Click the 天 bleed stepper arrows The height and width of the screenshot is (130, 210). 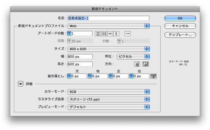tap(69, 76)
